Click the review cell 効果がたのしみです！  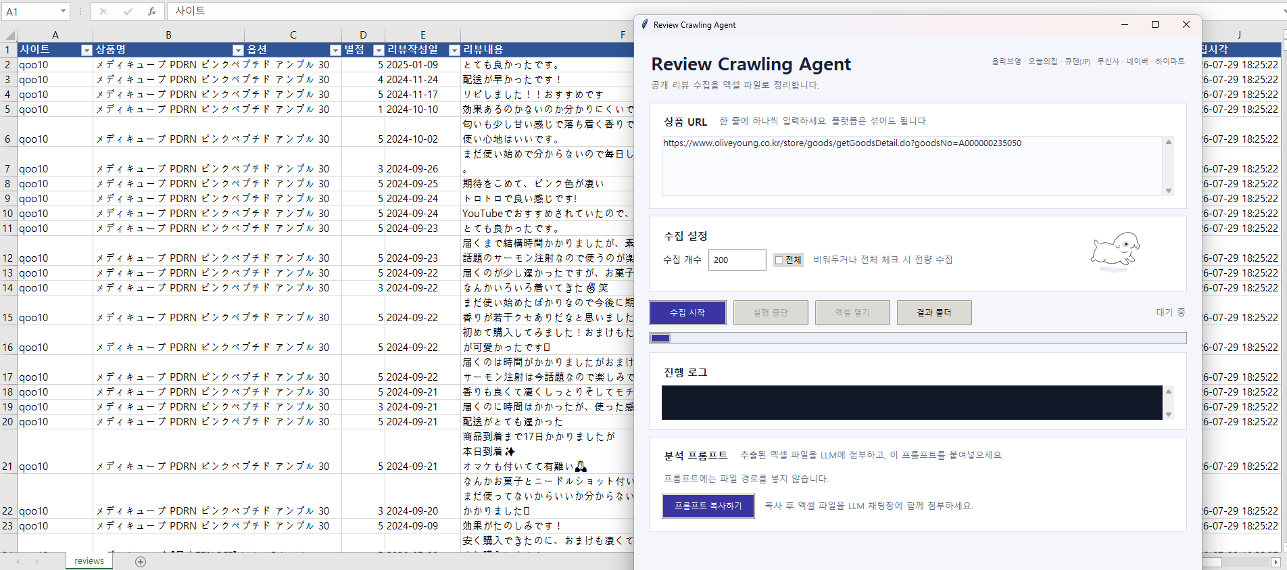click(548, 526)
